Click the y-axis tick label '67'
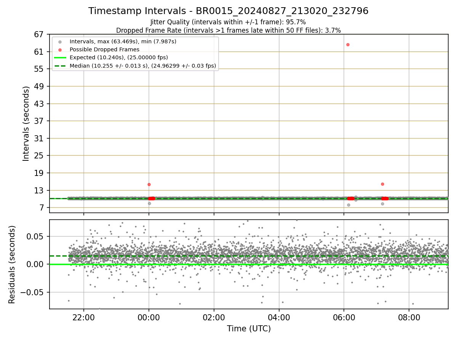 point(40,35)
